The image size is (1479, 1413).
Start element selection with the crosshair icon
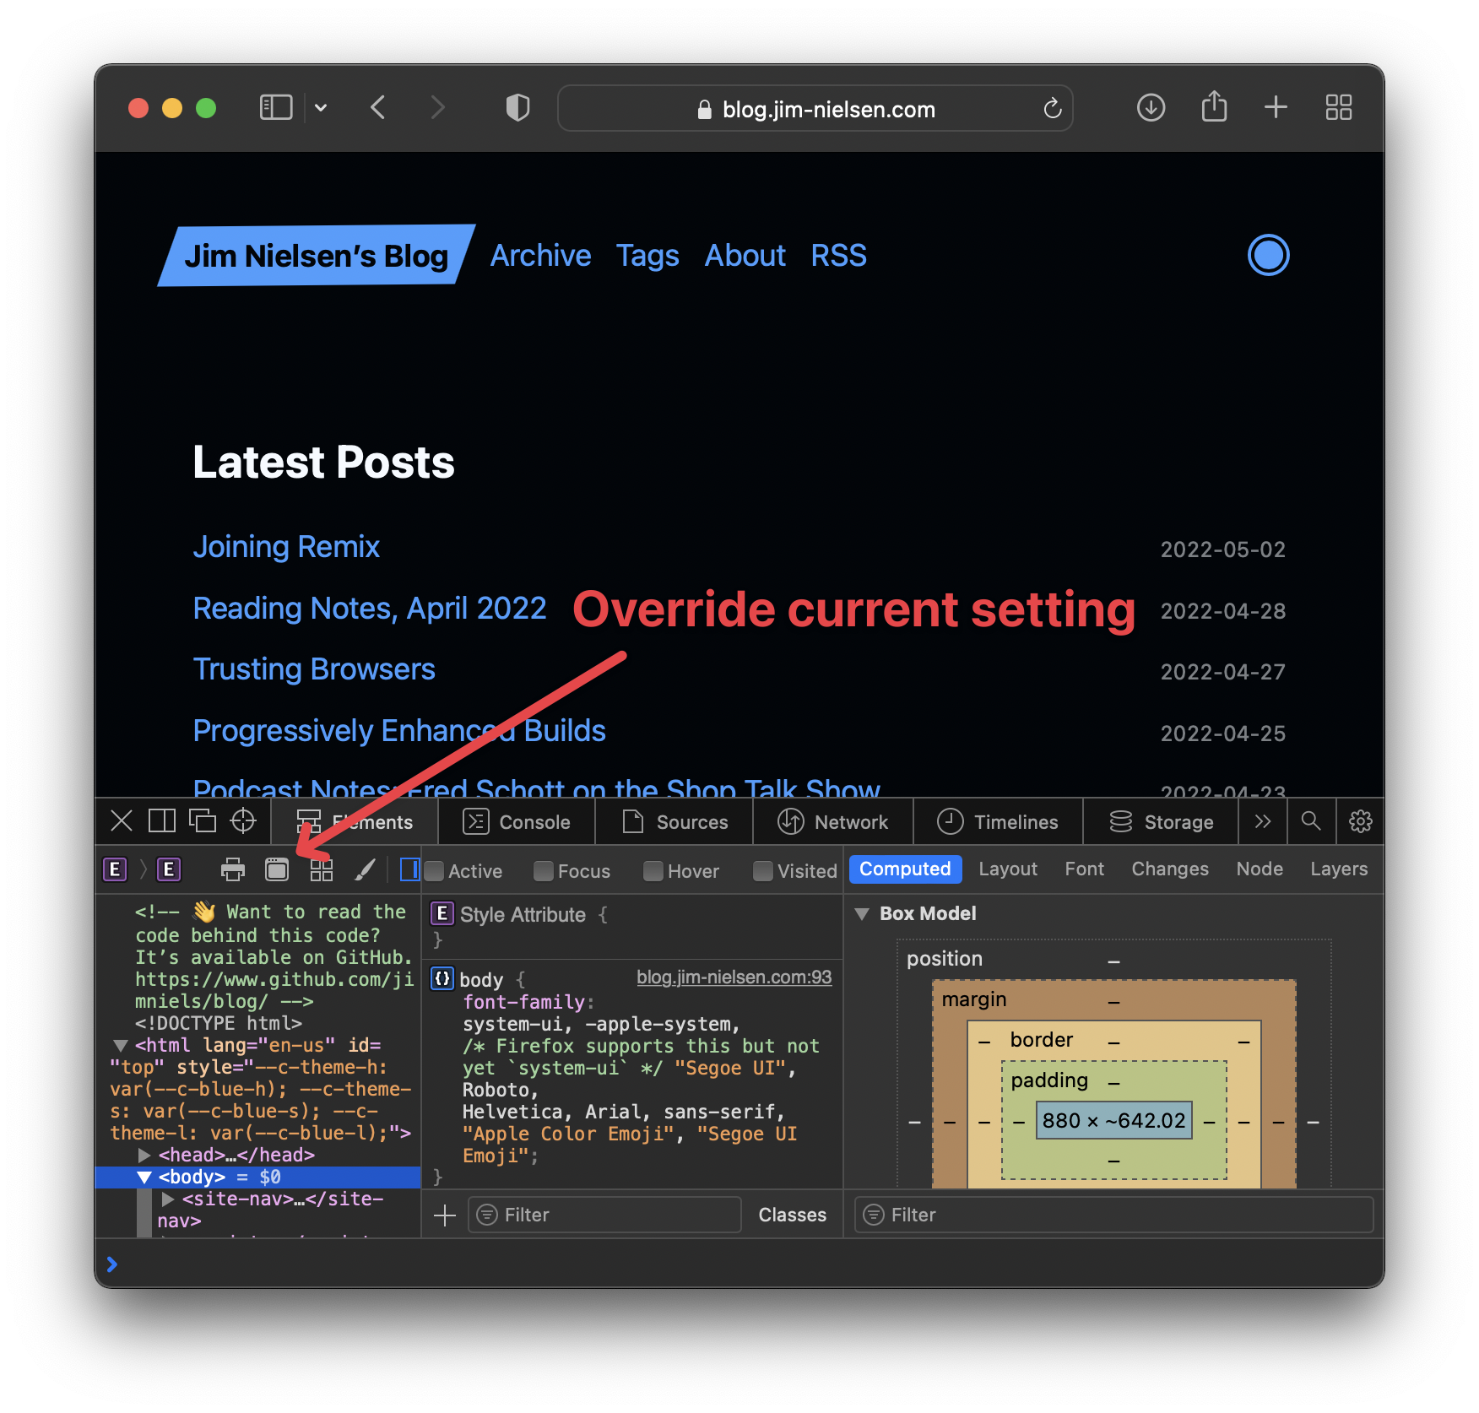click(243, 821)
